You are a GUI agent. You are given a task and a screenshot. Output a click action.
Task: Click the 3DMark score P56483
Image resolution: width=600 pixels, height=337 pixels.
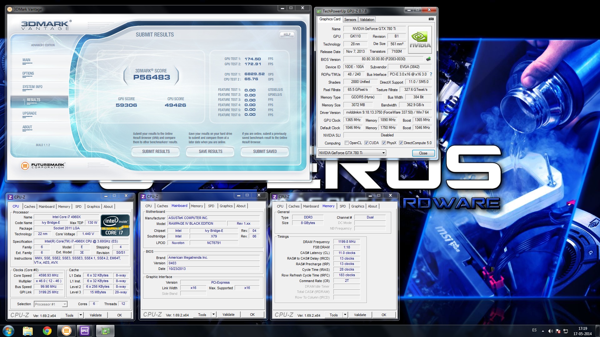pos(152,77)
